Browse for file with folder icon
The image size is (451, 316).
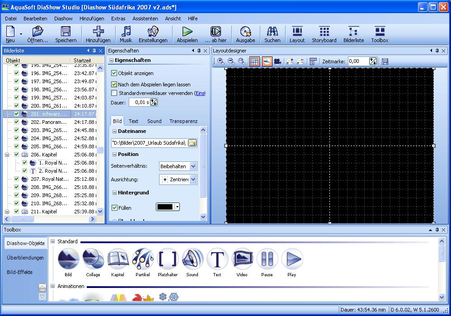tap(193, 143)
